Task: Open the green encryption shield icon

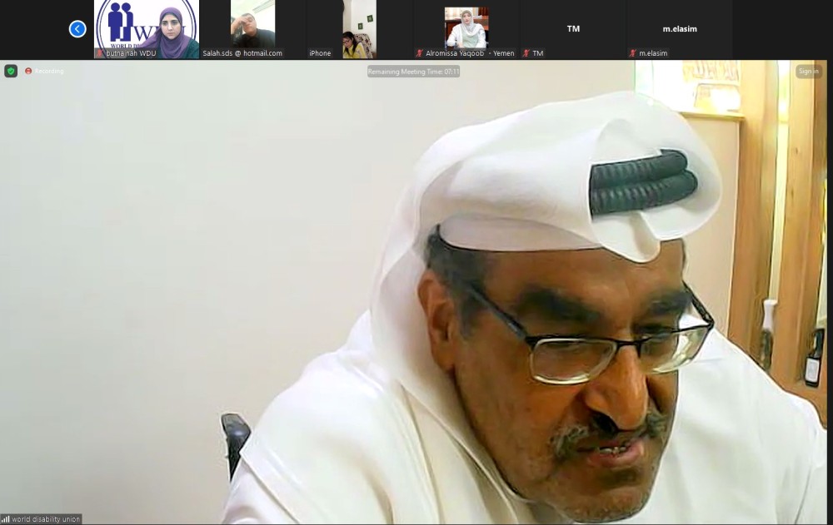Action: click(x=11, y=71)
